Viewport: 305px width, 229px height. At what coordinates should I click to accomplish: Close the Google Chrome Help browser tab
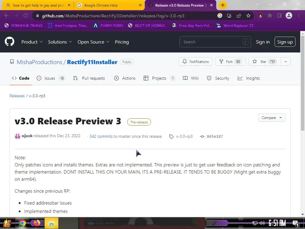coord(140,5)
